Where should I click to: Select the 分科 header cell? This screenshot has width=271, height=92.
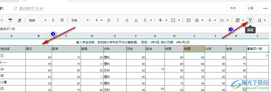[115, 49]
